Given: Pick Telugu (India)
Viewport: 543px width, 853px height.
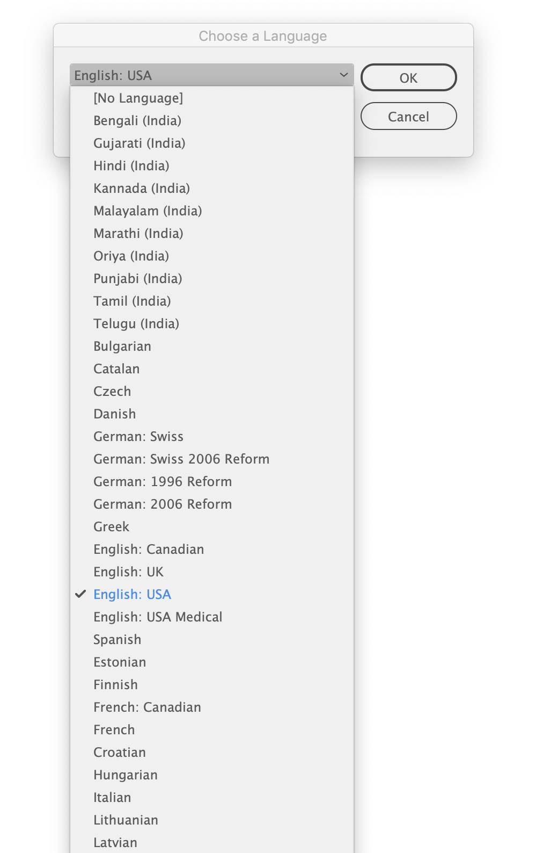Looking at the screenshot, I should point(136,323).
